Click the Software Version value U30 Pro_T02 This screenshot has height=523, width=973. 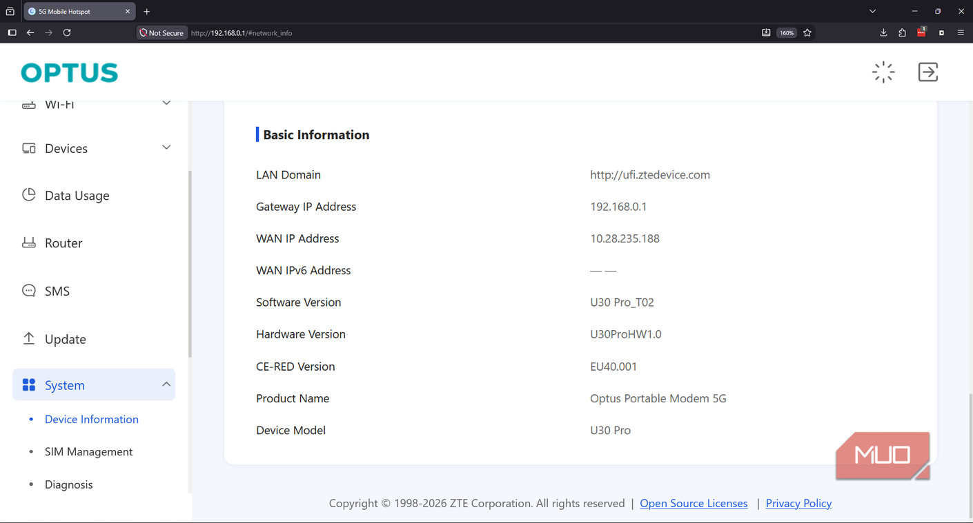coord(622,302)
